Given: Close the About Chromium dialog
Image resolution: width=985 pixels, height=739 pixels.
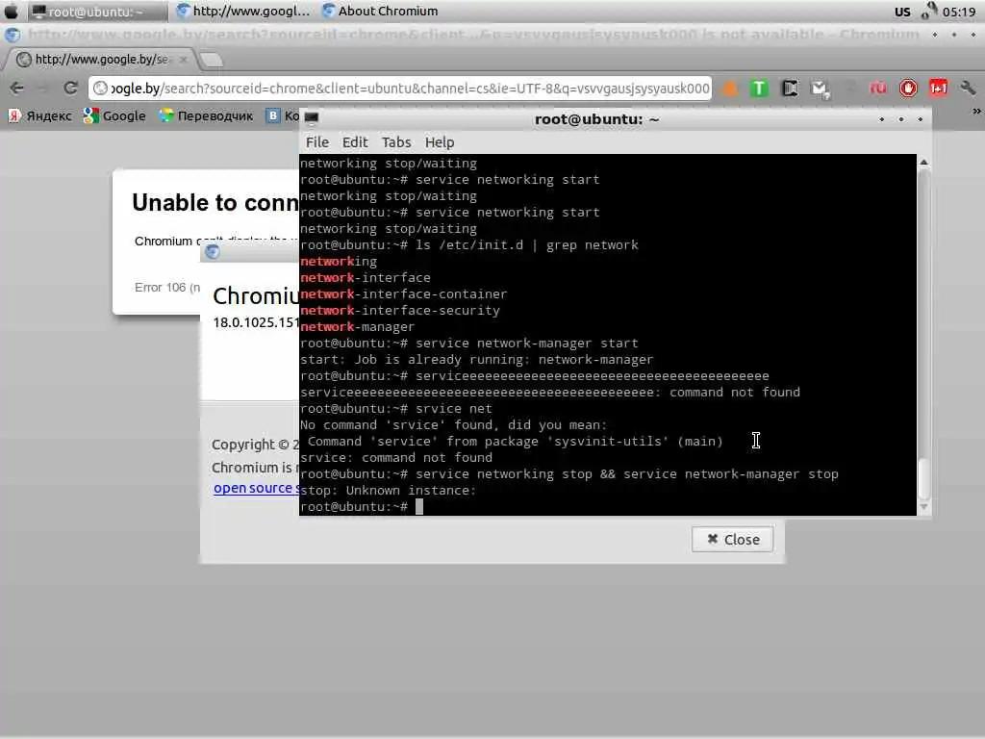Looking at the screenshot, I should pos(732,539).
